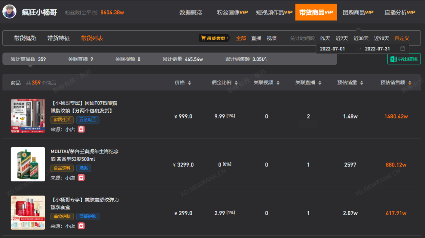425x238 pixels.
Task: Open the calendar icon in date range
Action: (x=403, y=49)
